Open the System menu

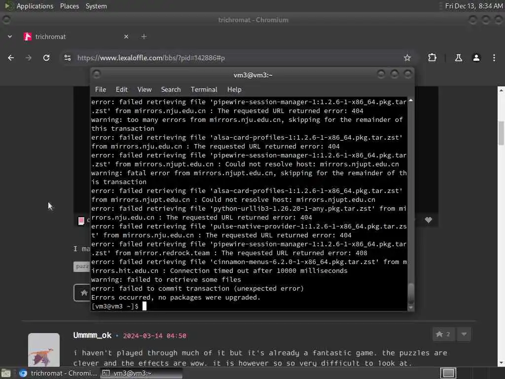point(96,6)
